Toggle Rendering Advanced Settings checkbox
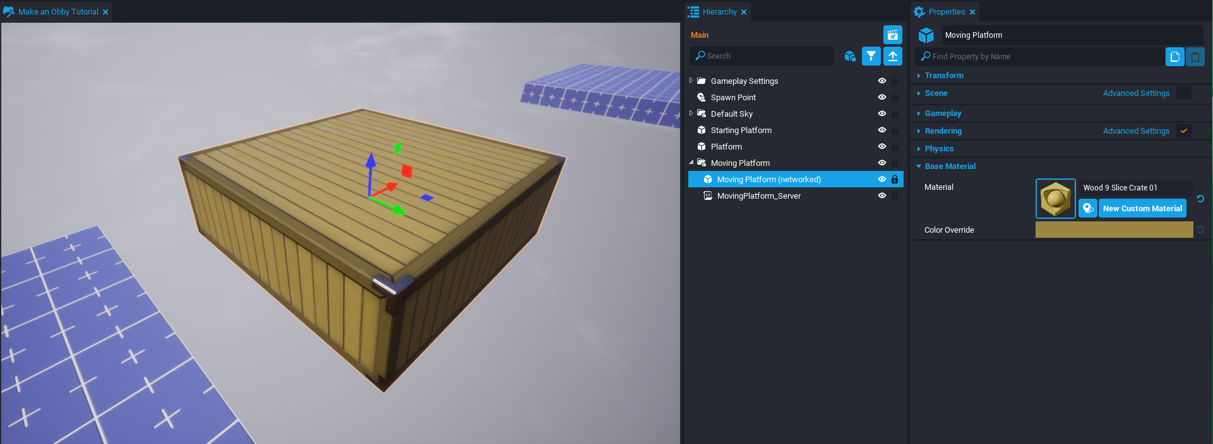The image size is (1213, 444). point(1184,131)
